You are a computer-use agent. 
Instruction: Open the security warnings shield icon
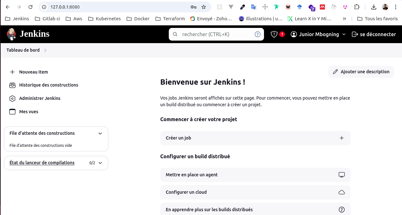pyautogui.click(x=274, y=34)
